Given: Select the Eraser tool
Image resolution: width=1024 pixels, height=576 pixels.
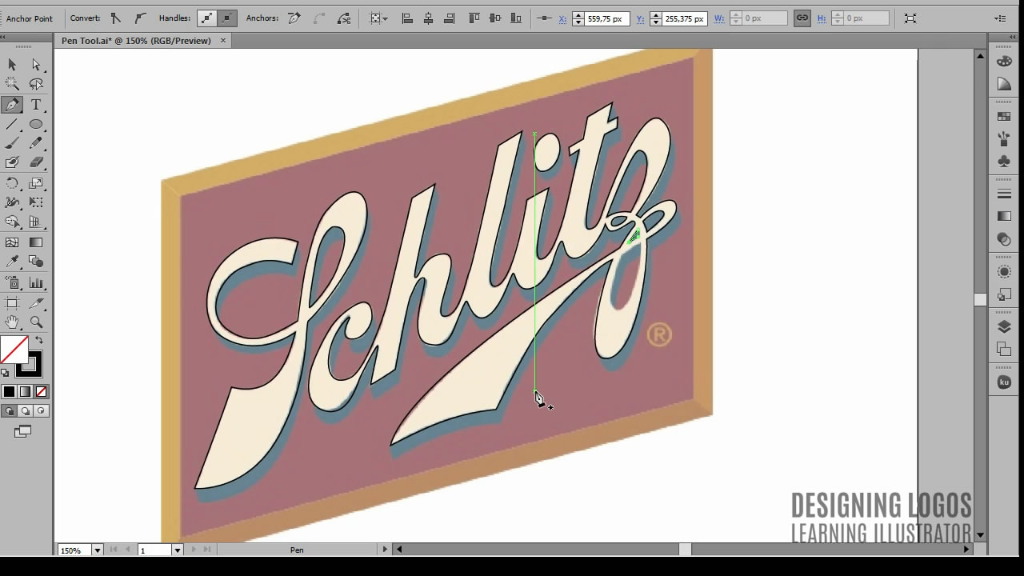Looking at the screenshot, I should (36, 162).
